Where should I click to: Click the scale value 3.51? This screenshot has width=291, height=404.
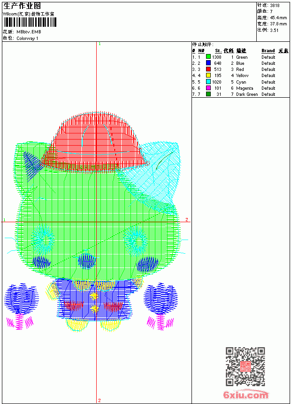tap(274, 30)
